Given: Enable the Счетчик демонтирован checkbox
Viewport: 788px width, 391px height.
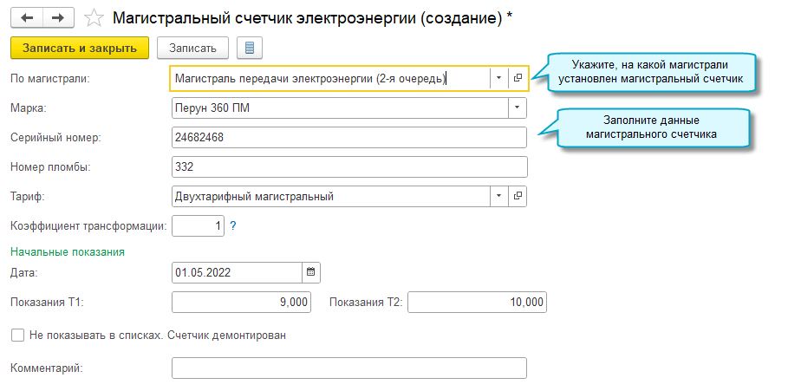Looking at the screenshot, I should [17, 334].
